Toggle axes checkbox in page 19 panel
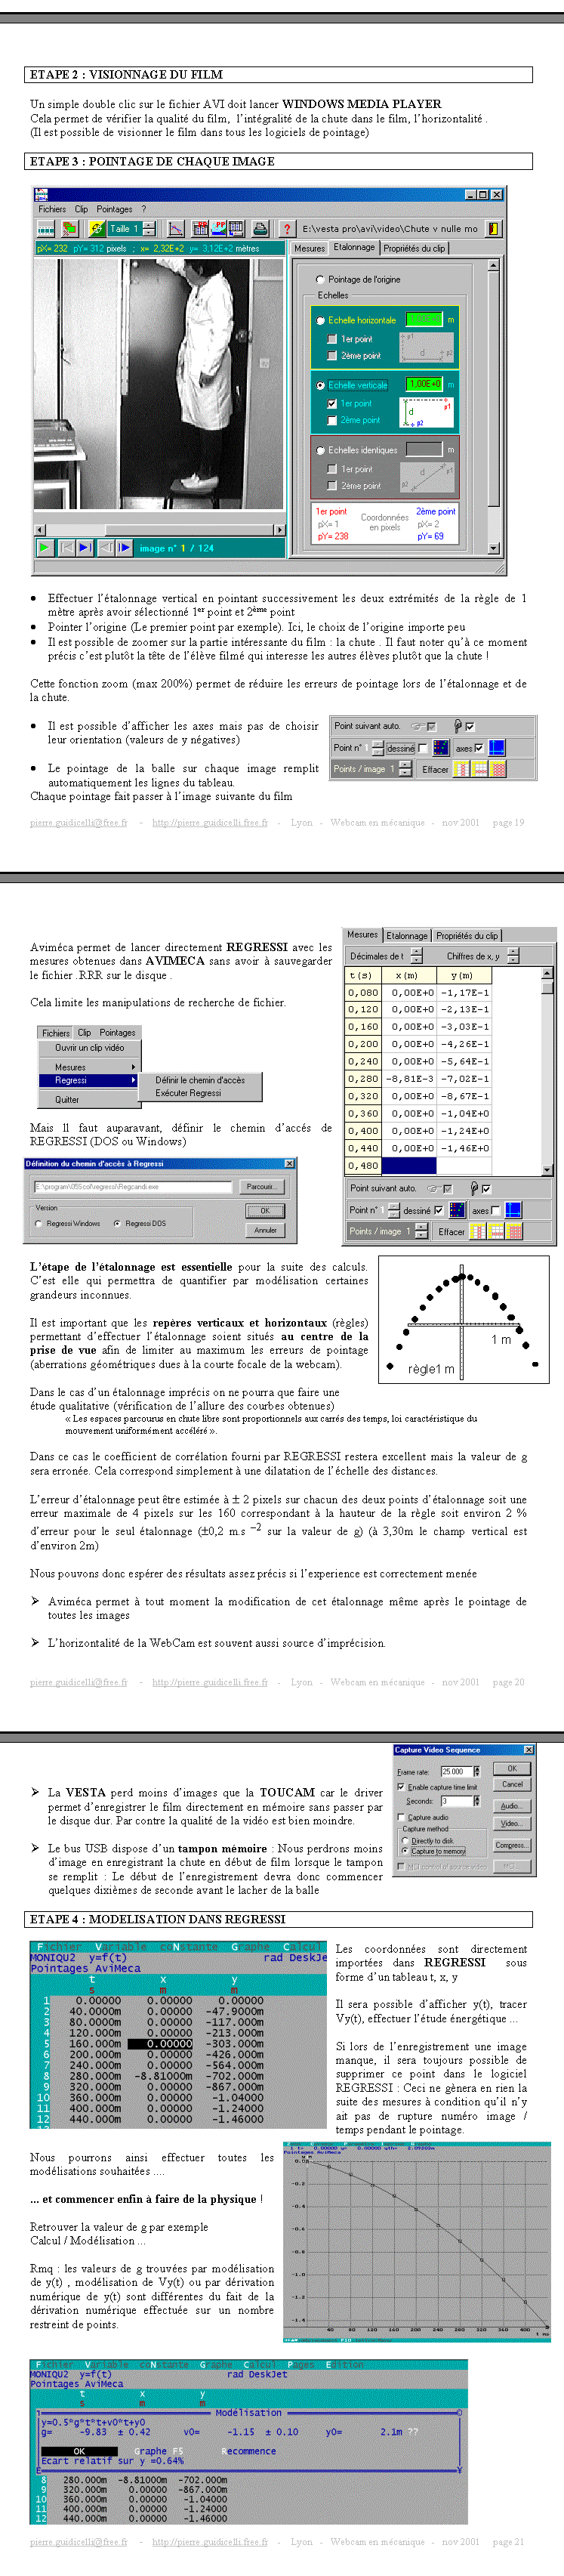 pos(478,748)
